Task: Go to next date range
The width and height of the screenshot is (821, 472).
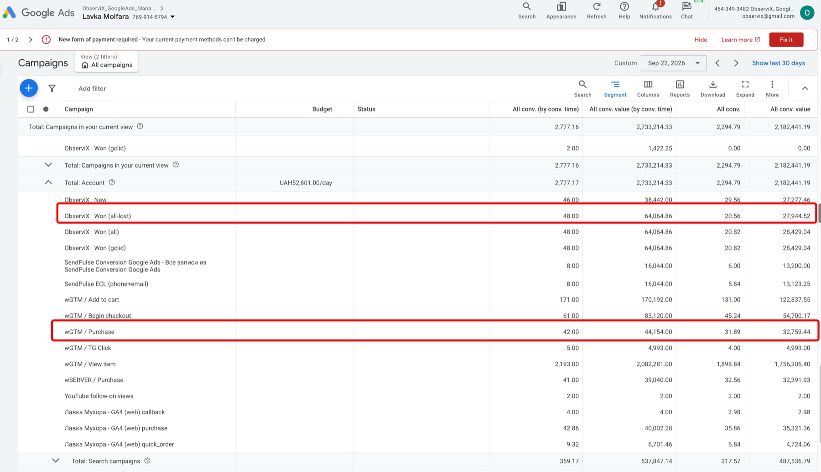Action: pyautogui.click(x=736, y=63)
